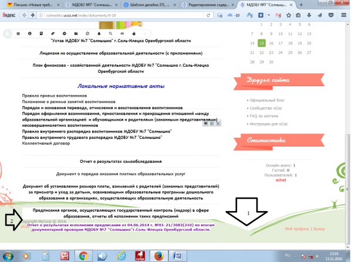Open Microsoft Word from taskbar
352x262 pixels.
(x=178, y=256)
